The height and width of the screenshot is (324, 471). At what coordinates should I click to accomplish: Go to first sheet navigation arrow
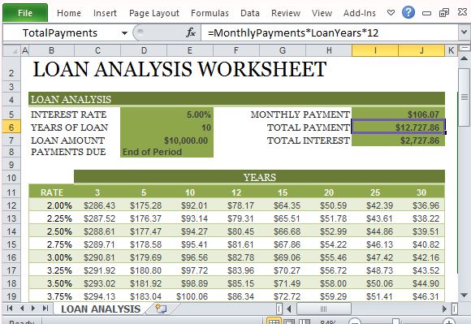click(9, 309)
